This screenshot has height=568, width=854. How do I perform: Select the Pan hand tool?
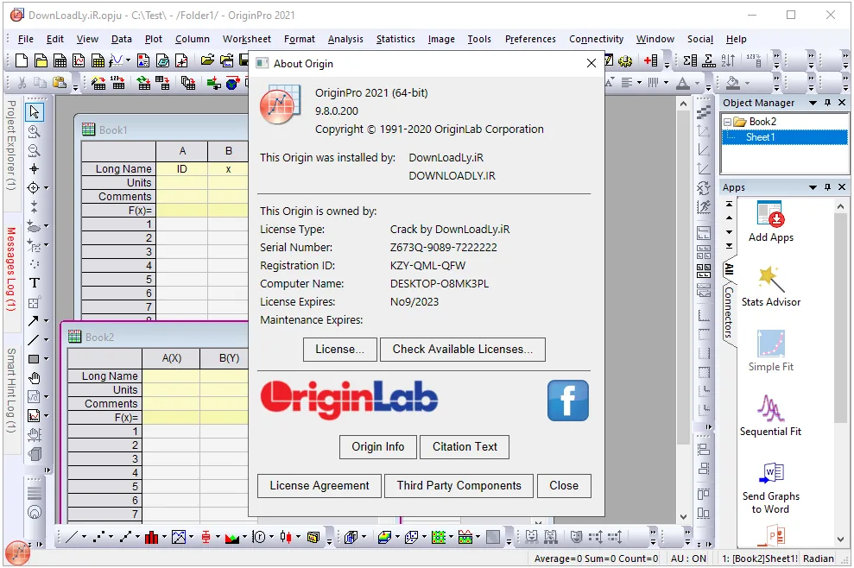pyautogui.click(x=35, y=378)
